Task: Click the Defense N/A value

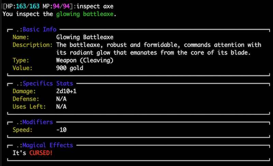Action: click(61, 99)
